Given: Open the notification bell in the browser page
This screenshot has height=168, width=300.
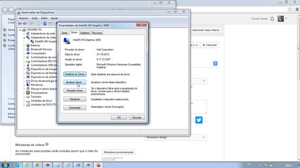Looking at the screenshot, I should [x=272, y=19].
